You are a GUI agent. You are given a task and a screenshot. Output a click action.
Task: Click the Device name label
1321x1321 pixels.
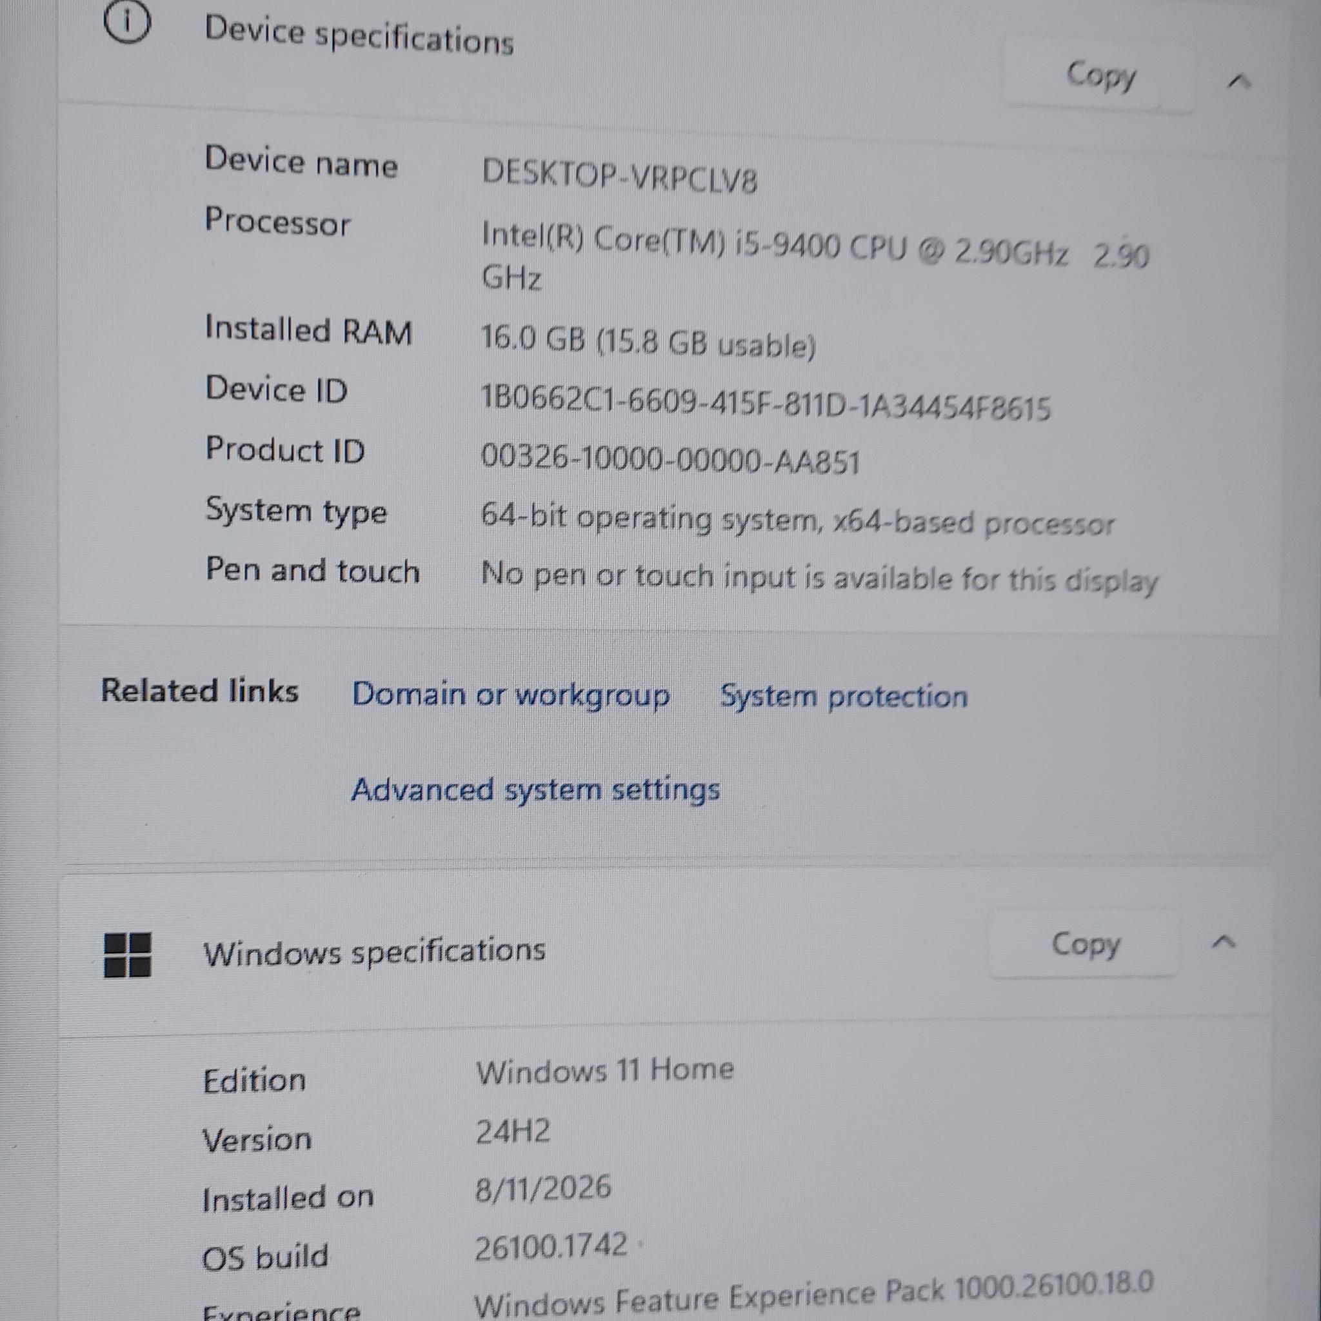[301, 163]
